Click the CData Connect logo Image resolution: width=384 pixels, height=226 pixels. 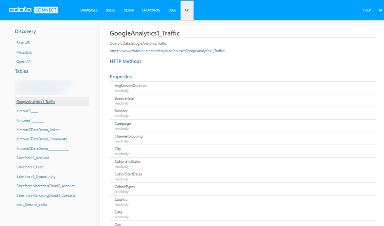click(x=33, y=10)
